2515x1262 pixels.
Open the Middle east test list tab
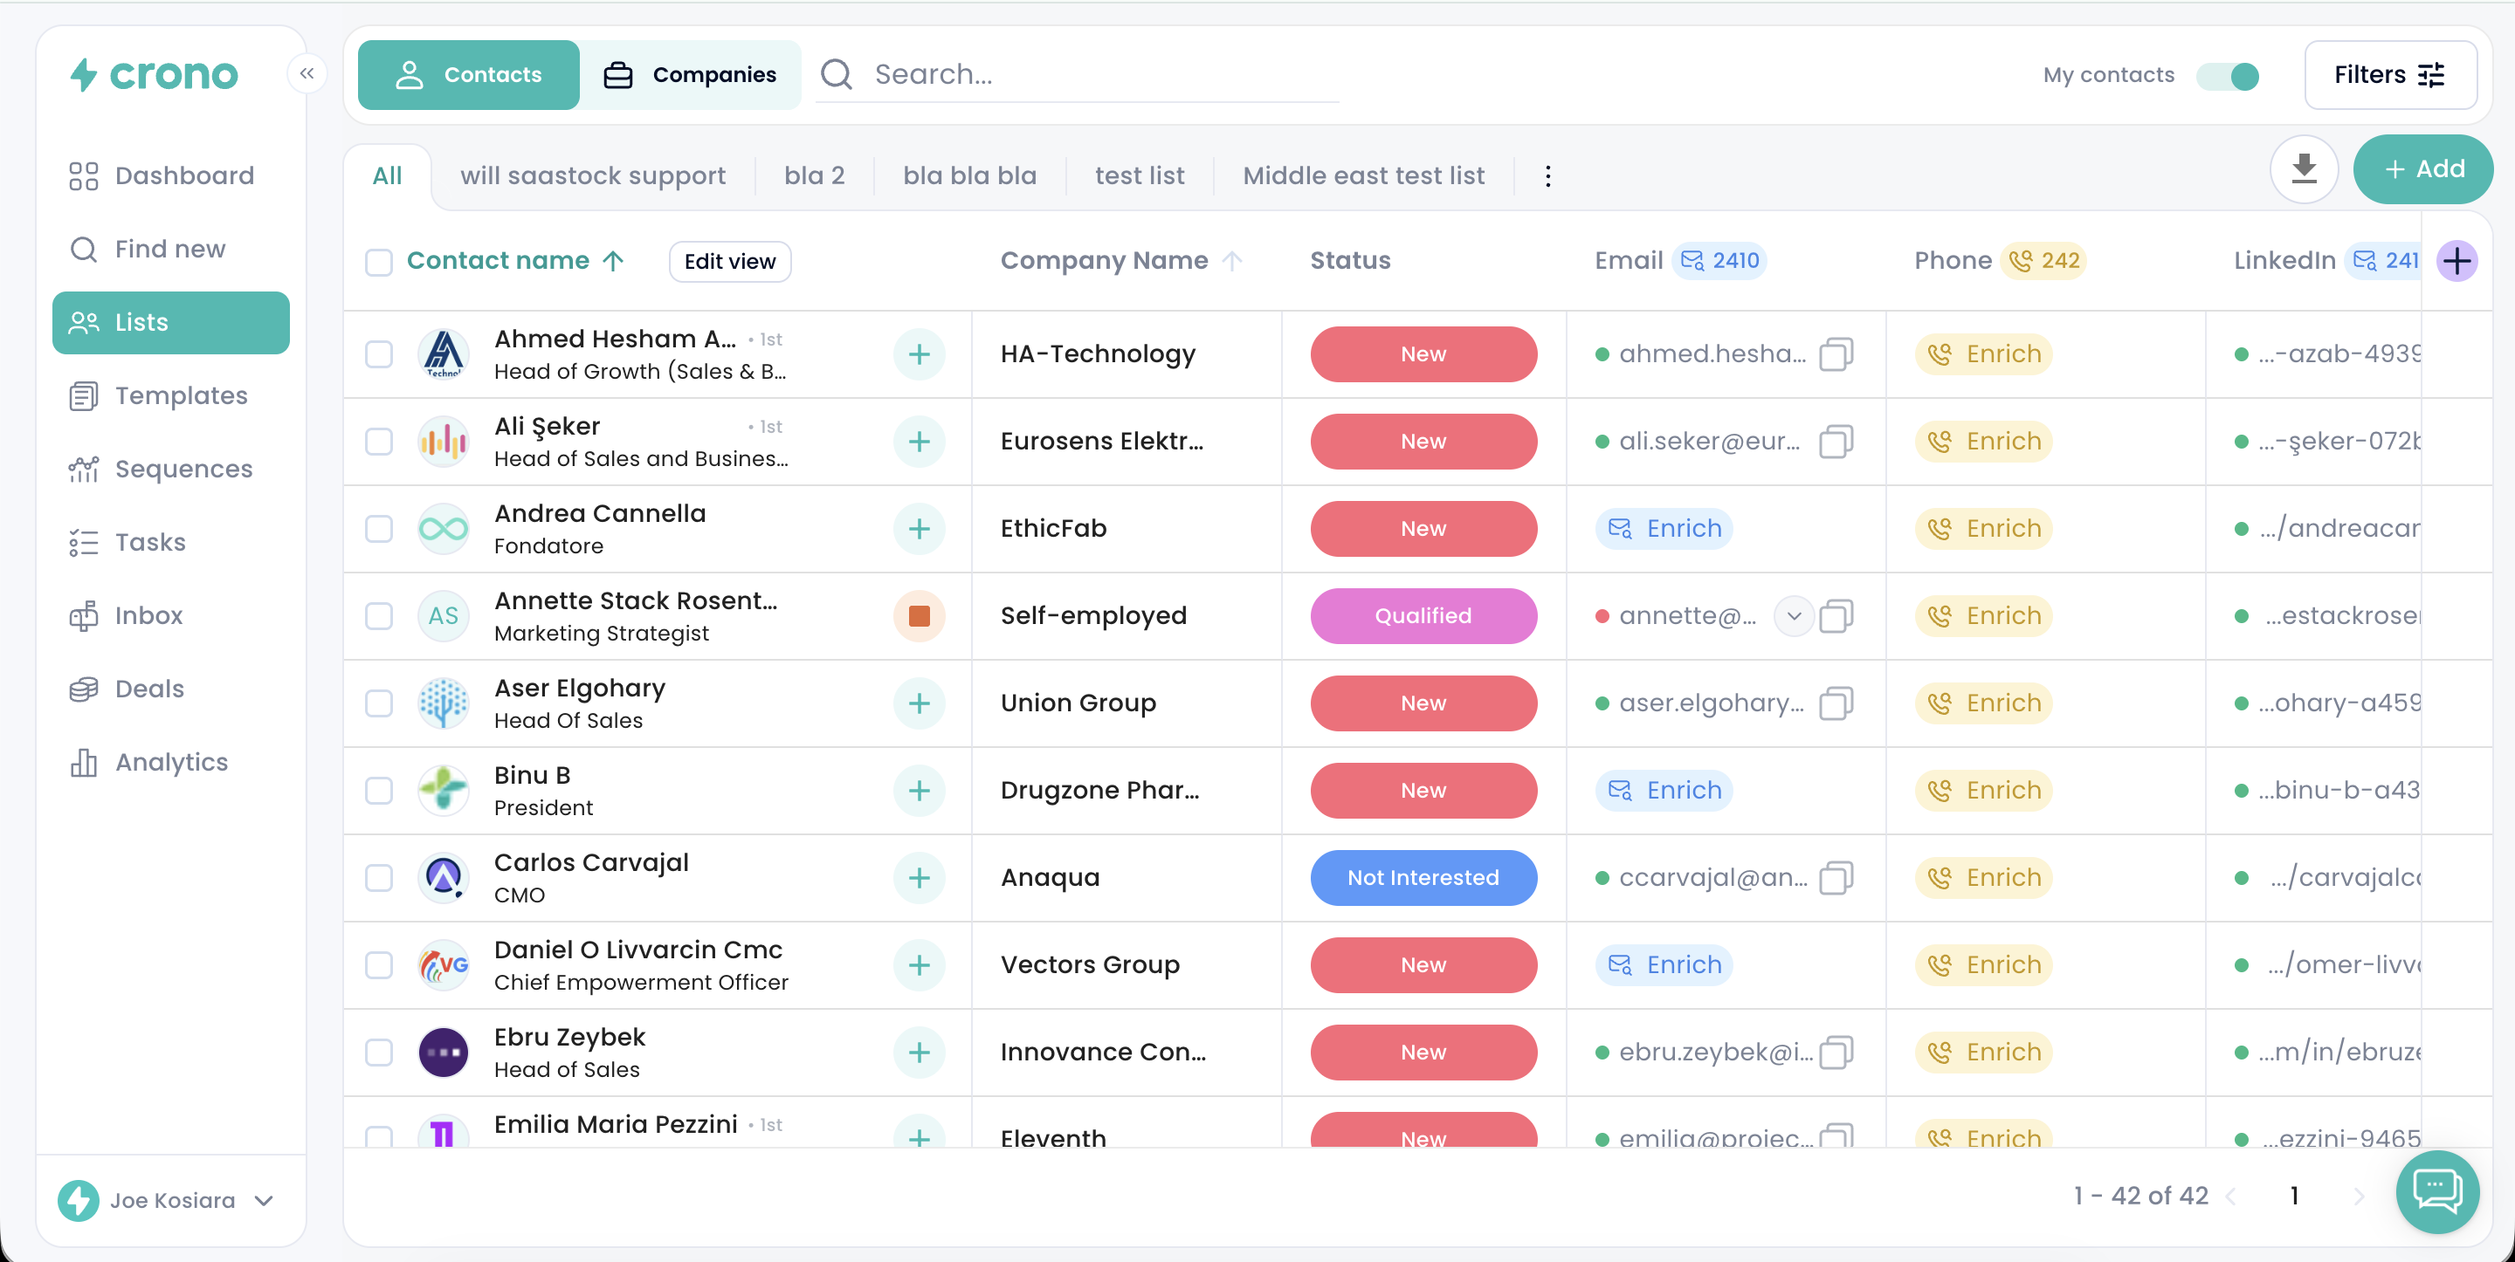pyautogui.click(x=1363, y=176)
